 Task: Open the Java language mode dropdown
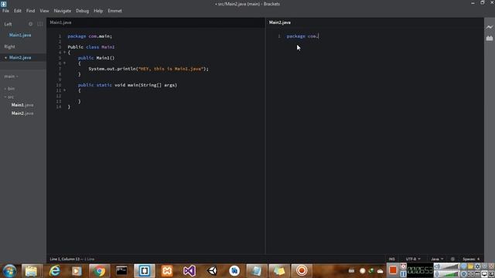[x=437, y=259]
